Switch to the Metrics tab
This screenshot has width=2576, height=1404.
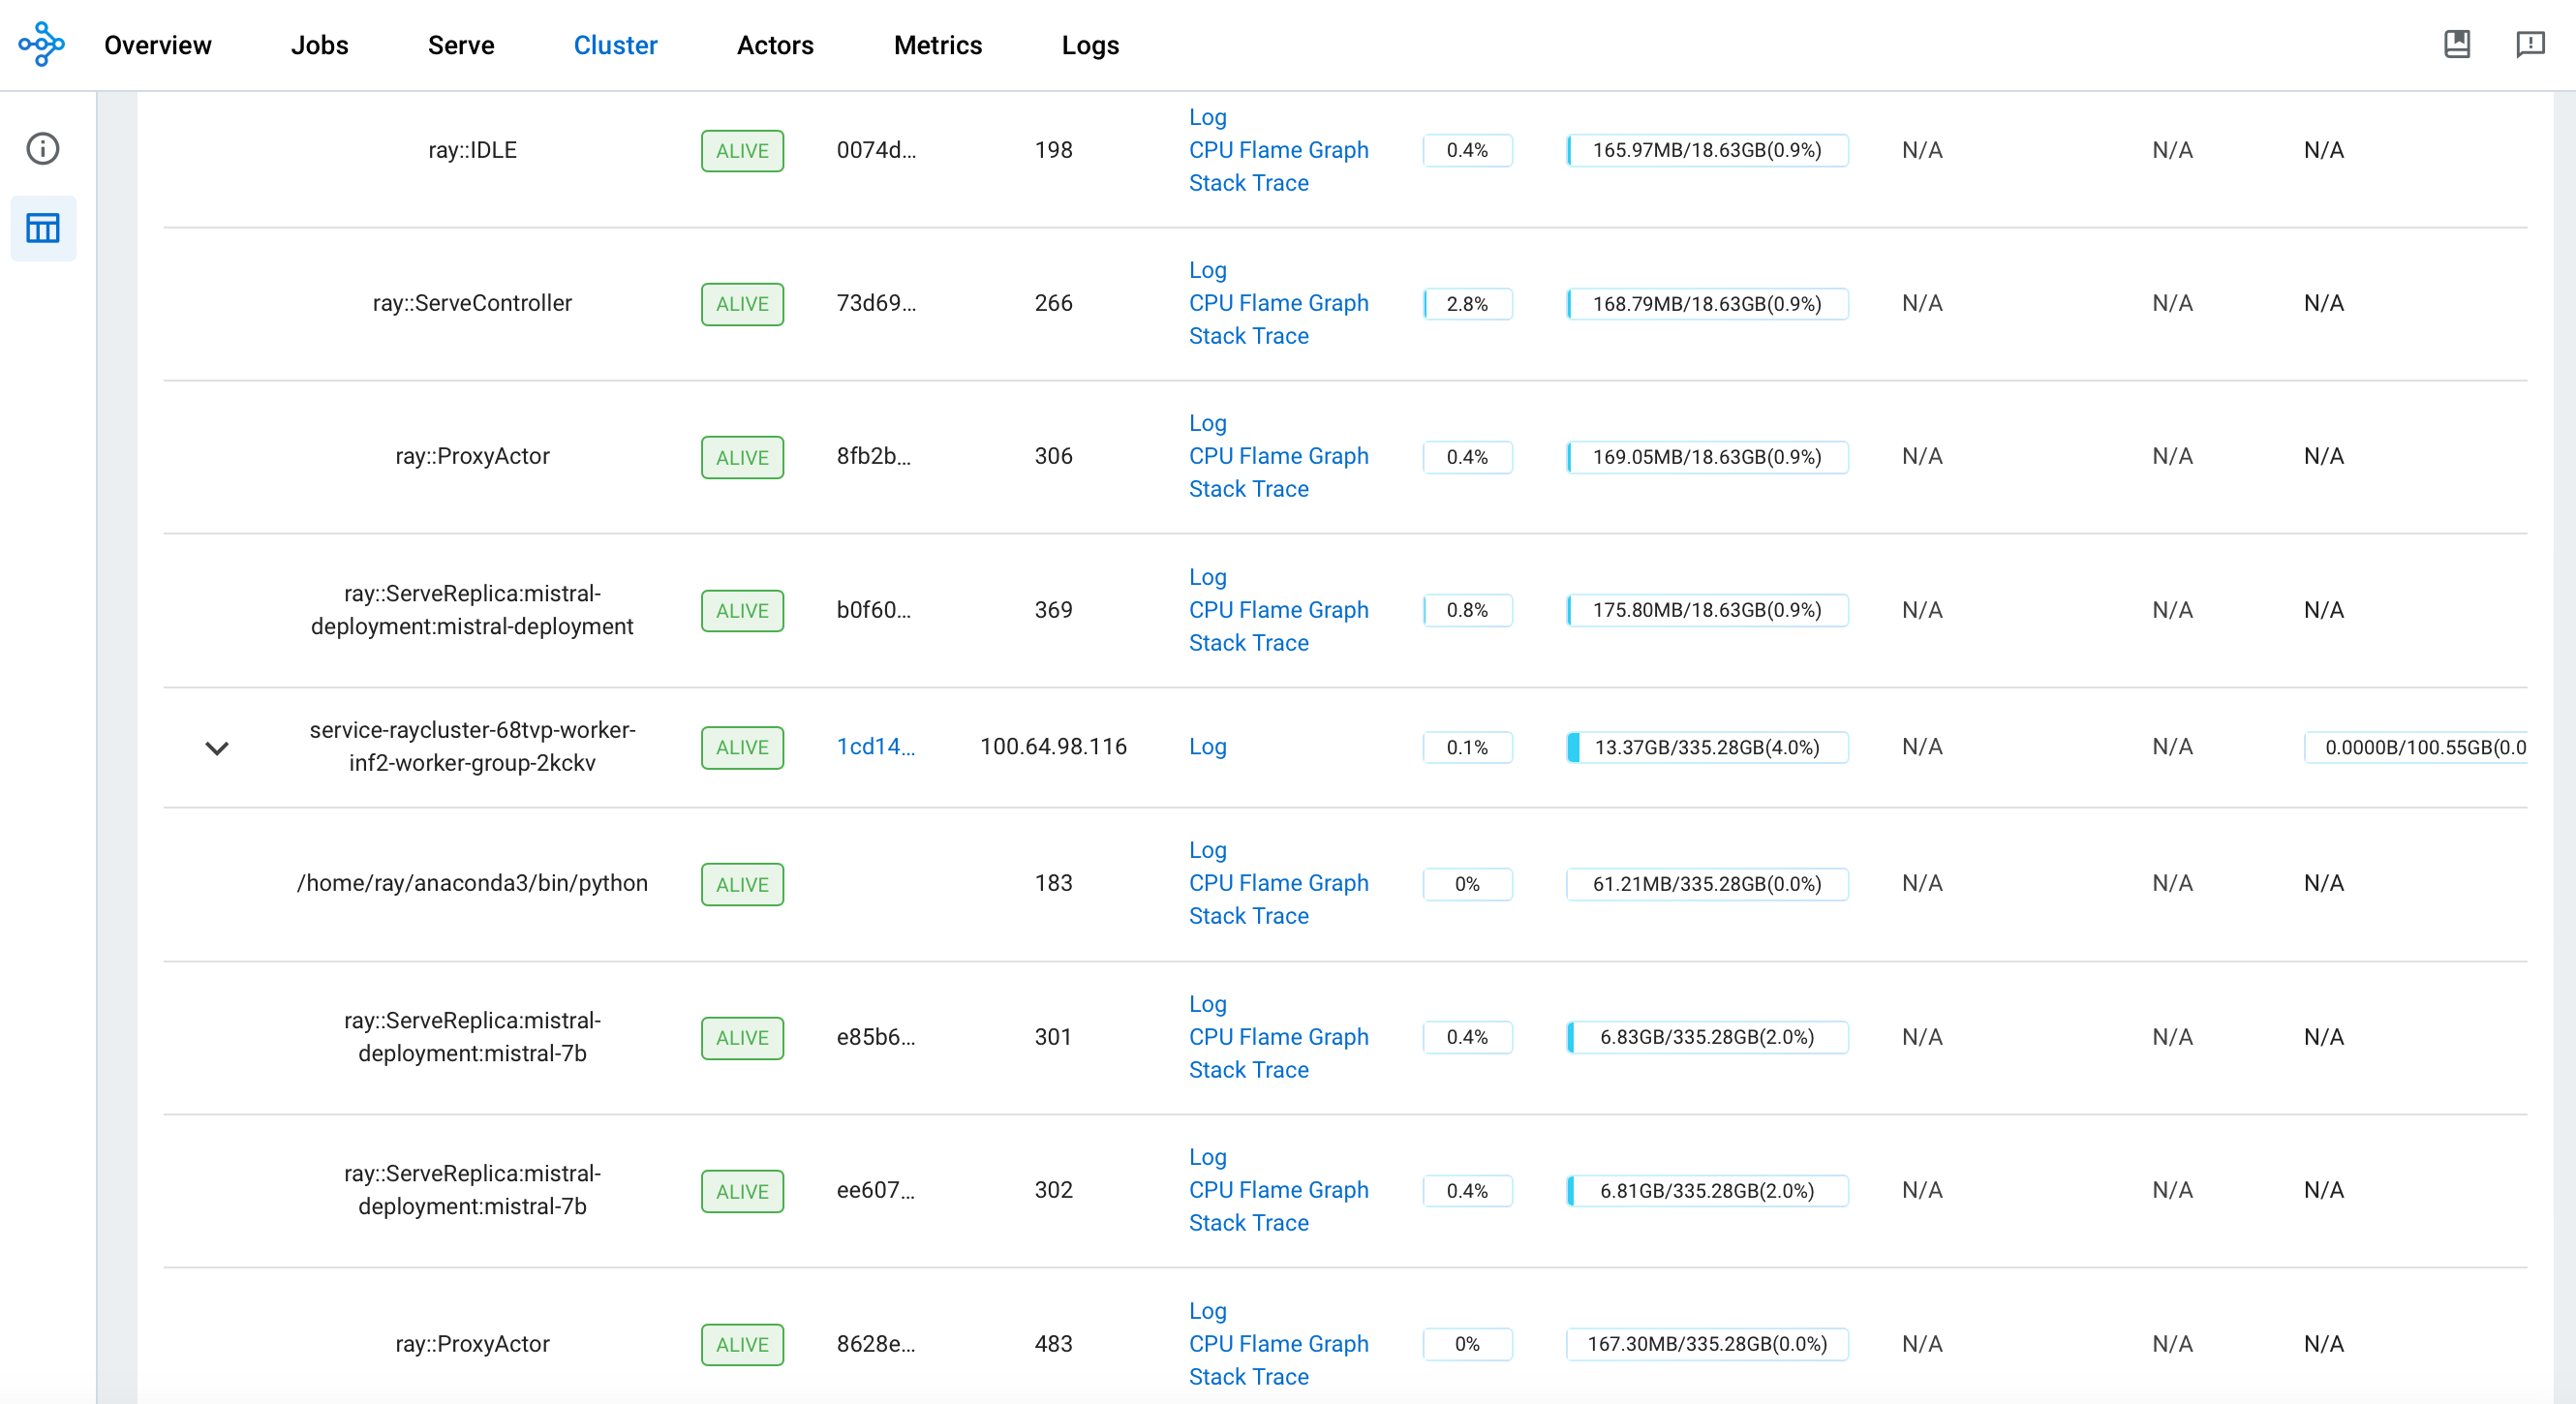[x=938, y=45]
